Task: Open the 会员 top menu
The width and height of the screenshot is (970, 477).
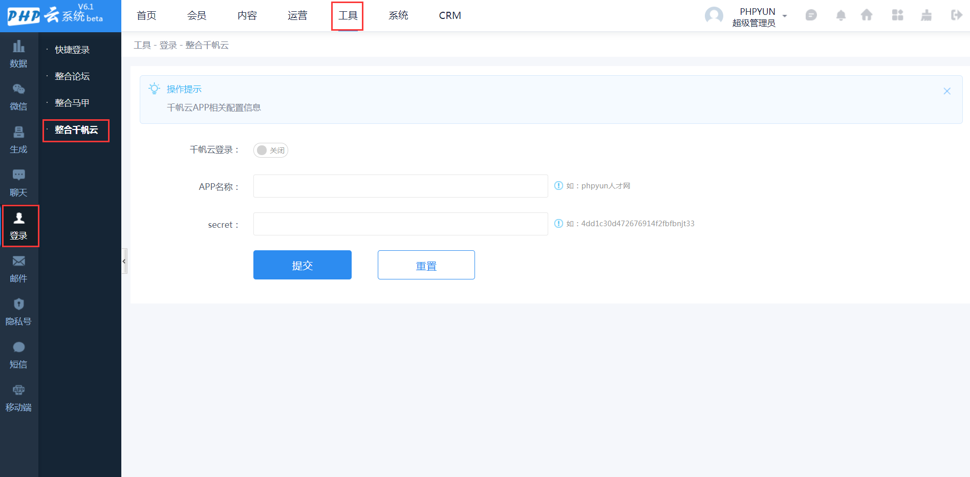Action: point(197,16)
